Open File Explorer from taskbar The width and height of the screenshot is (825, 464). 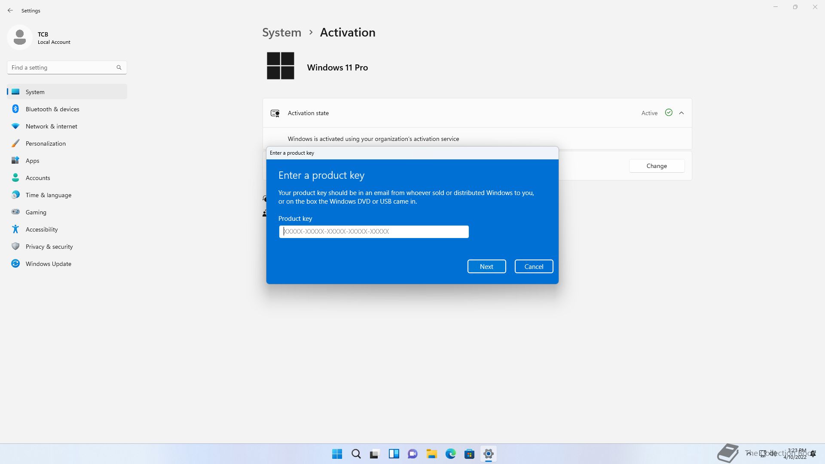click(431, 454)
